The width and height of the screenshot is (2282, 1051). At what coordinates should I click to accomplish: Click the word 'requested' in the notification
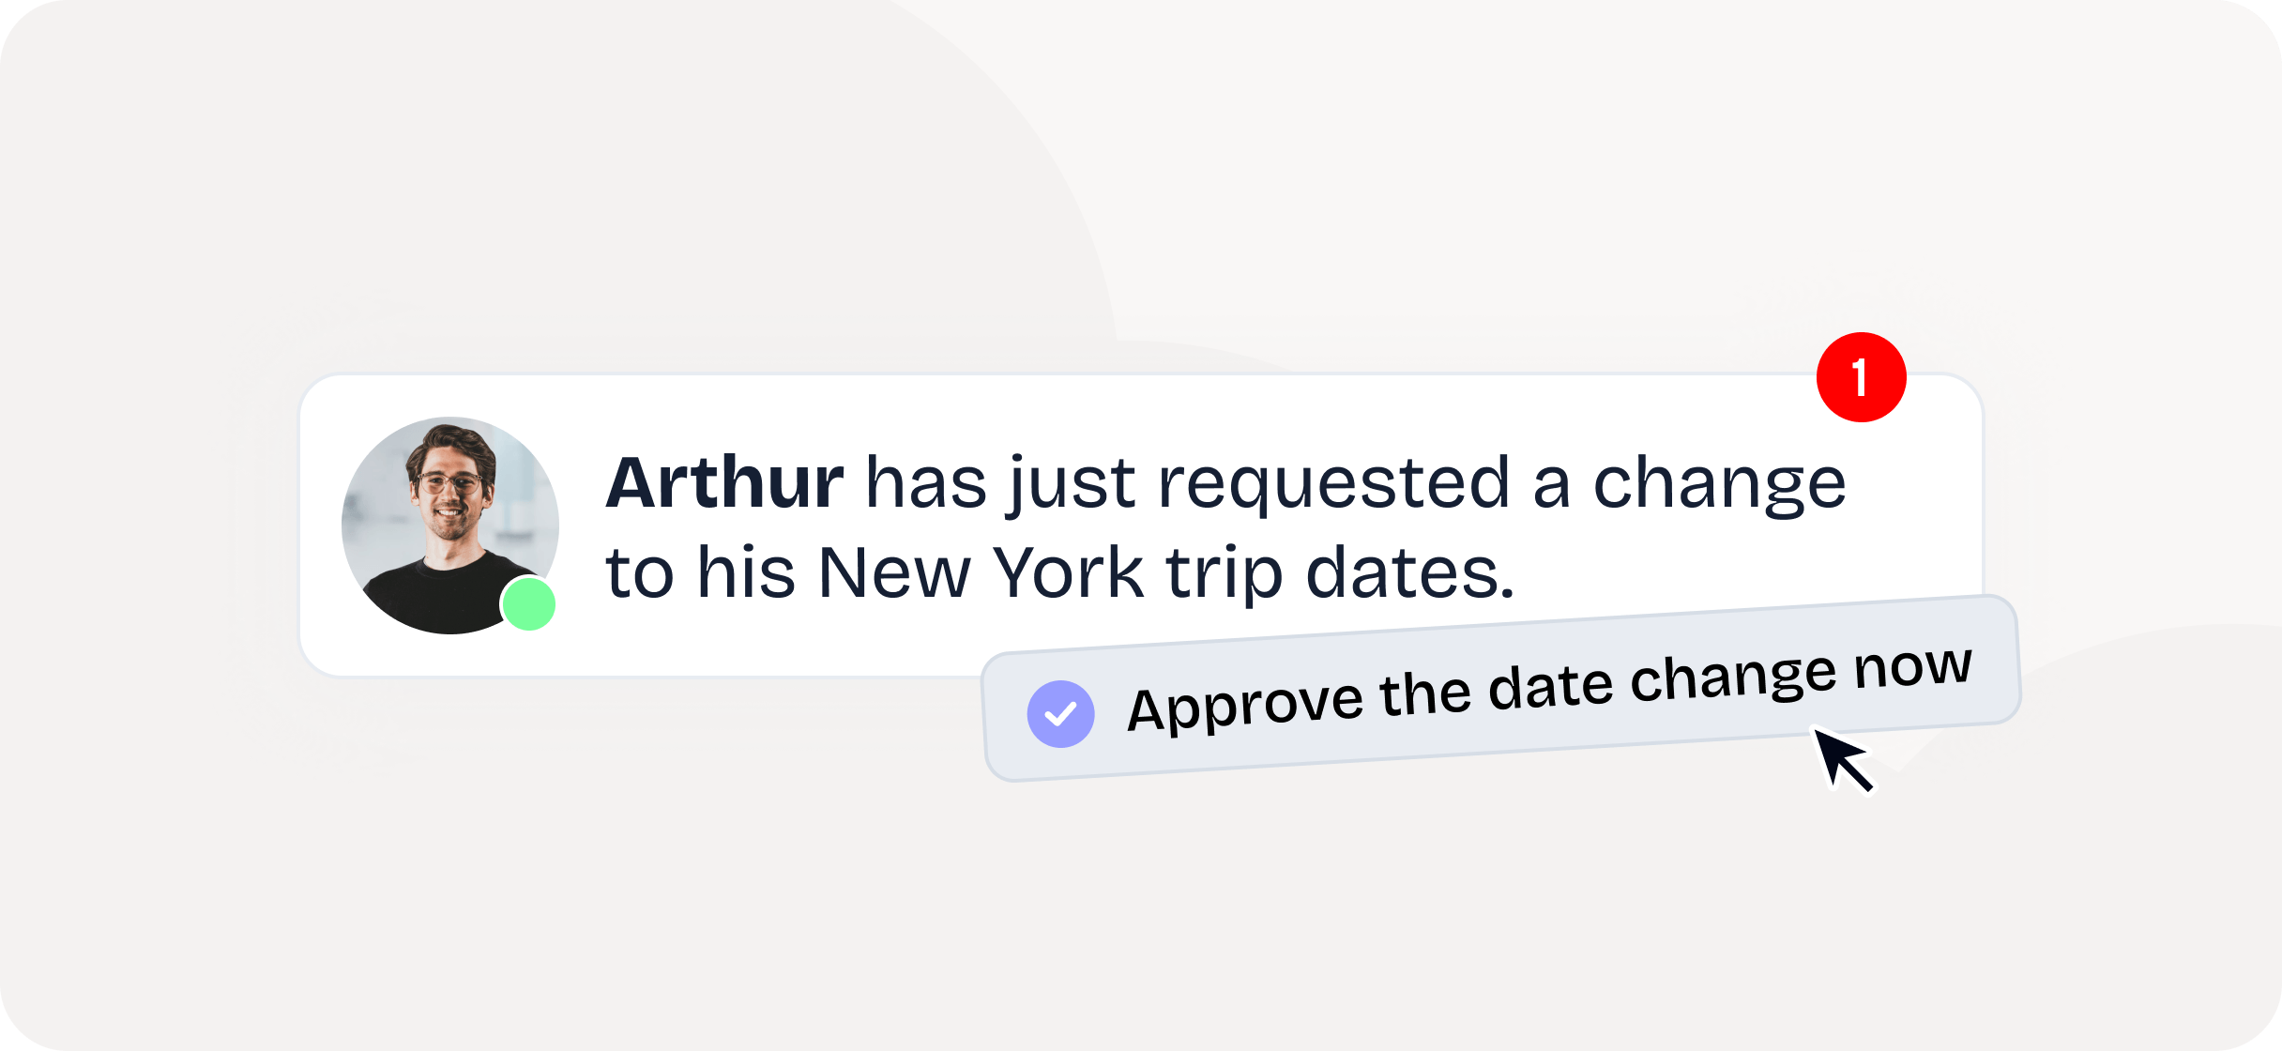click(1334, 483)
